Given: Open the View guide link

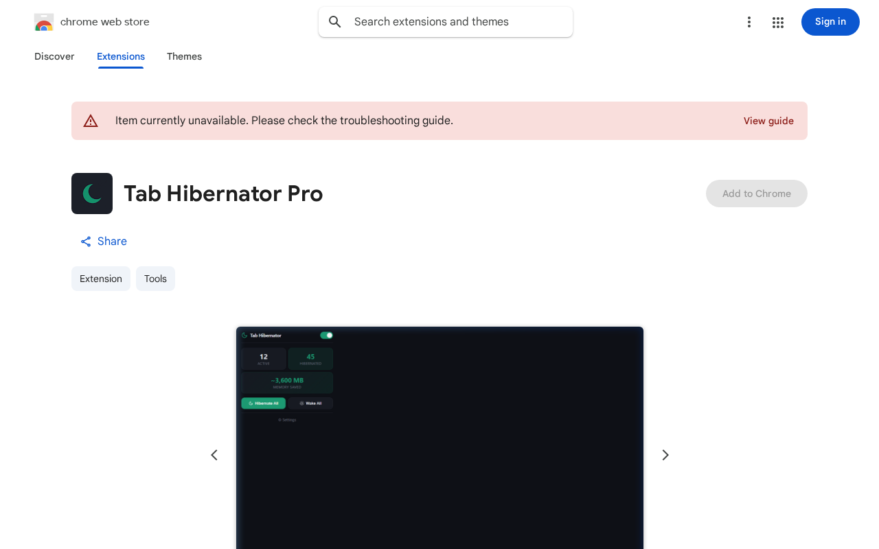Looking at the screenshot, I should coord(768,121).
